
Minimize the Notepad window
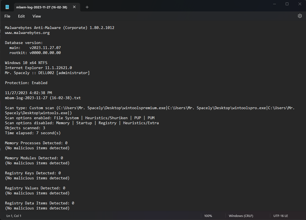pos(275,4)
